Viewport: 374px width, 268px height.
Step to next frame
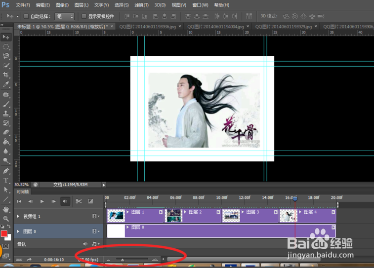point(53,201)
